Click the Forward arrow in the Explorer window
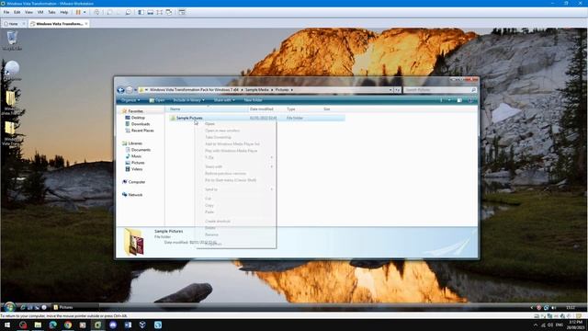 pos(129,90)
